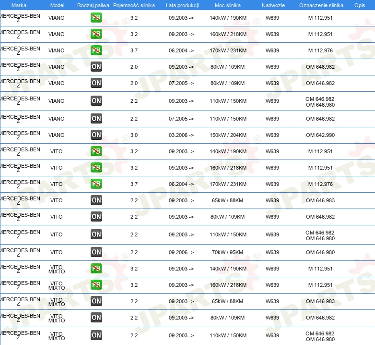Select ON diesel icon in Viano 2.2 09.2003 row

(96, 100)
